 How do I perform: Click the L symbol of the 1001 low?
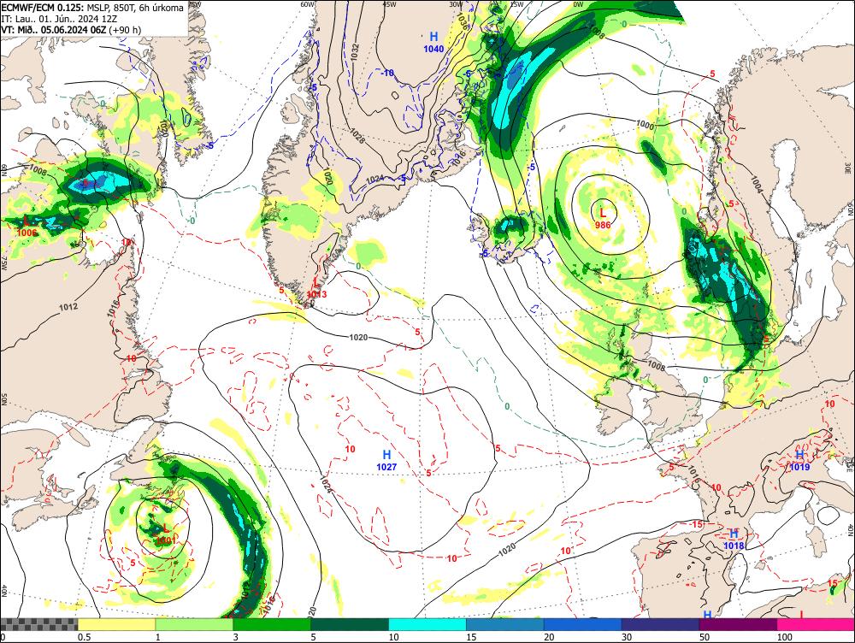click(165, 528)
